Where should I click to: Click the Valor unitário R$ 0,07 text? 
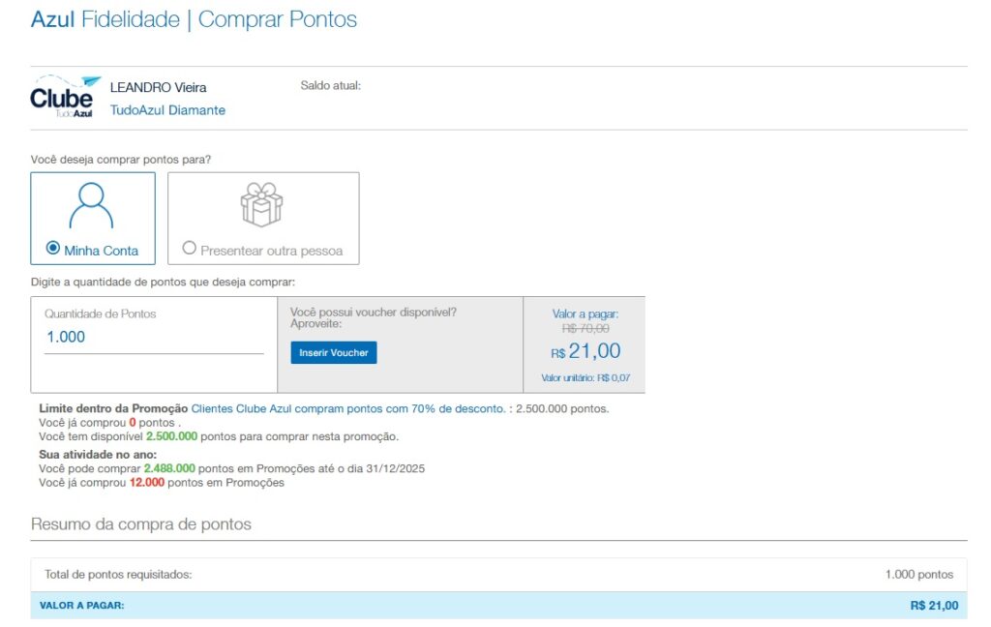point(579,378)
